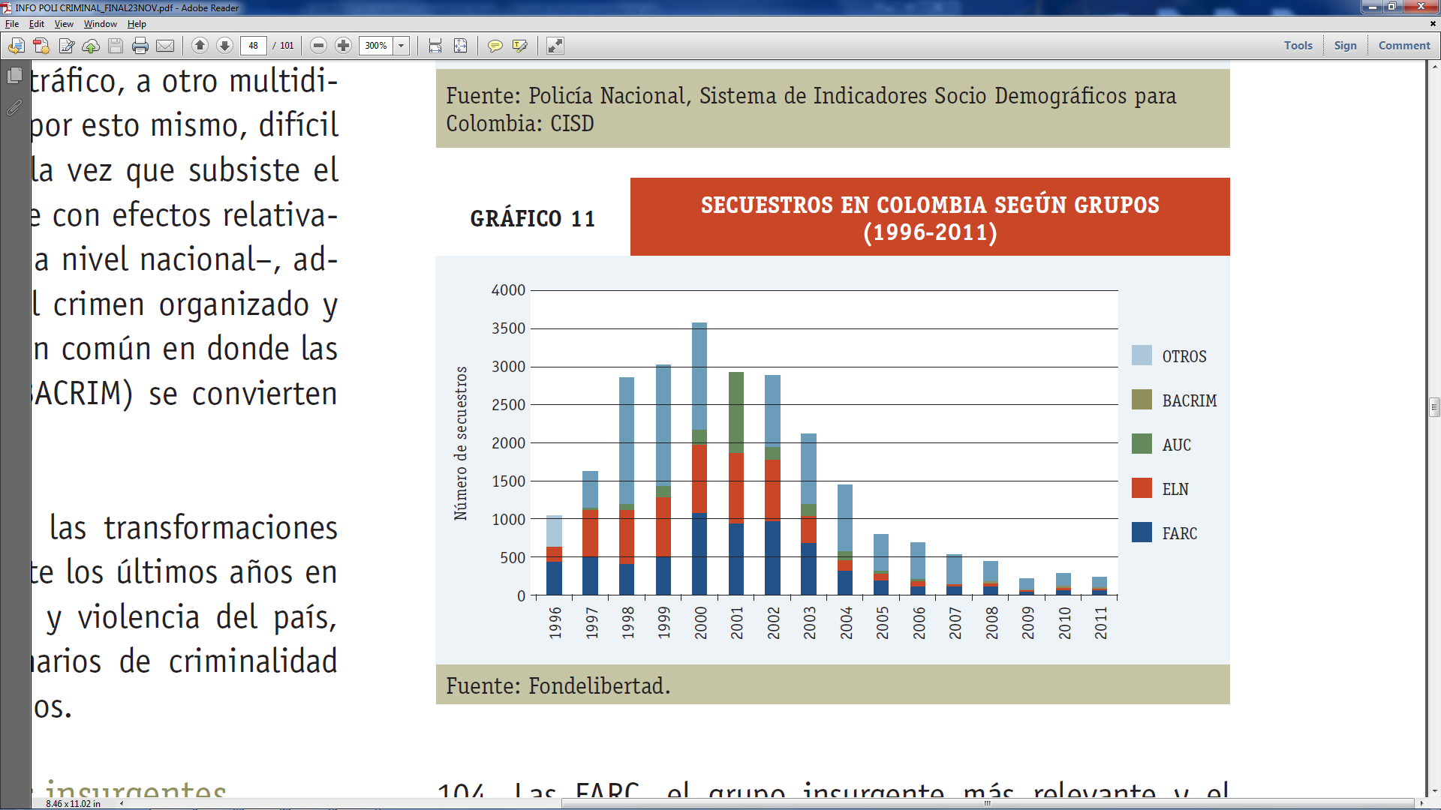Image resolution: width=1441 pixels, height=810 pixels.
Task: Click the fit one full page icon
Action: tap(460, 46)
